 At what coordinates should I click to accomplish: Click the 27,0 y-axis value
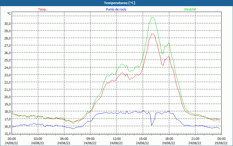pyautogui.click(x=8, y=46)
